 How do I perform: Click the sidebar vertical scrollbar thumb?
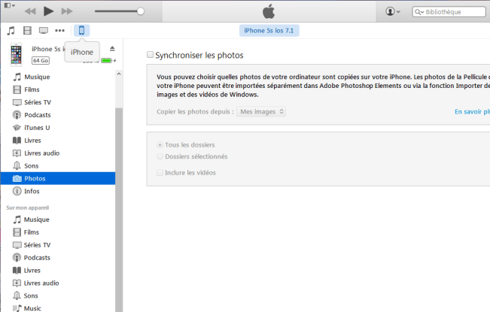coord(119,209)
